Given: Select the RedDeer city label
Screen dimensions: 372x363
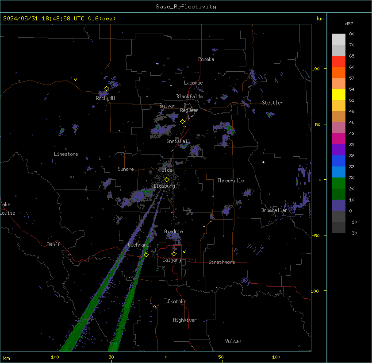Looking at the screenshot, I should (189, 110).
